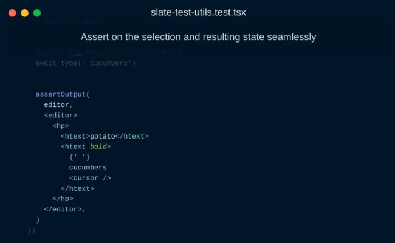Click the closing </htext> tag on its own line

tap(77, 188)
